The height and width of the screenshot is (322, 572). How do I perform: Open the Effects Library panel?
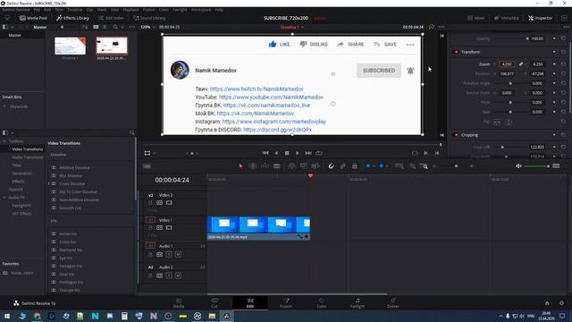(72, 18)
